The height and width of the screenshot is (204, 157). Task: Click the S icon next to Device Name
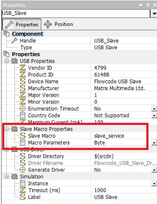[x=23, y=81]
